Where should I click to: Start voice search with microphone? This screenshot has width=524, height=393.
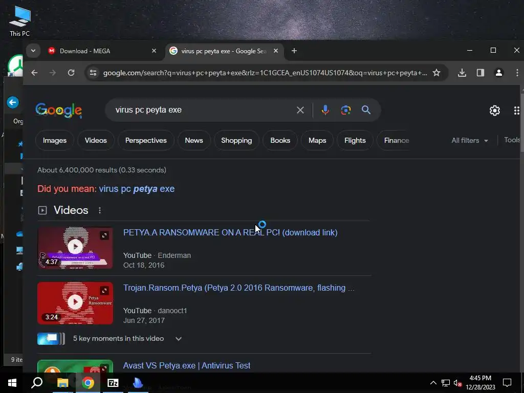(325, 110)
